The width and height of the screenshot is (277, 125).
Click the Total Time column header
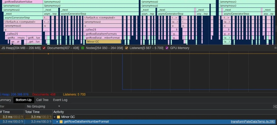pos(32,112)
